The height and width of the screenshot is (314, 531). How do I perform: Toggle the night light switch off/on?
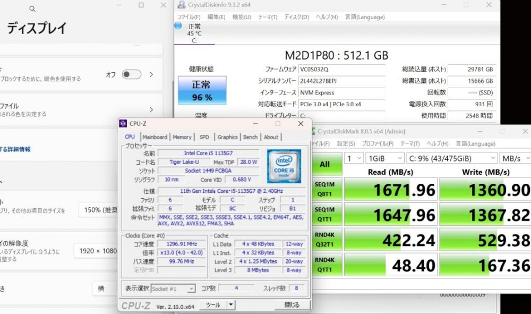(131, 74)
